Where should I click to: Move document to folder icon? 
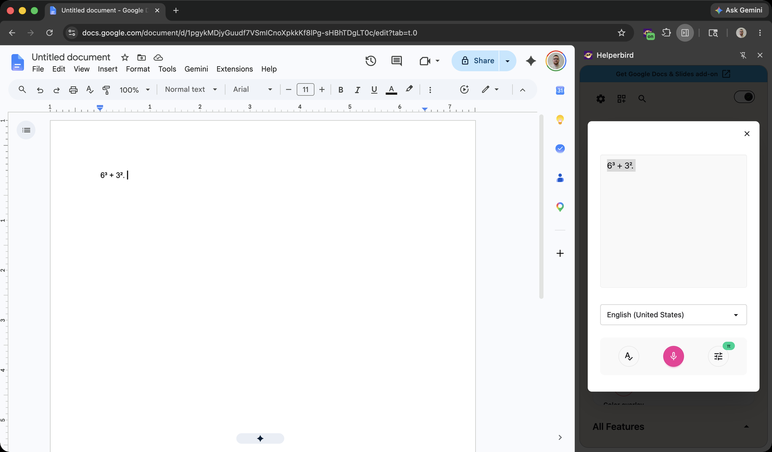(x=142, y=58)
